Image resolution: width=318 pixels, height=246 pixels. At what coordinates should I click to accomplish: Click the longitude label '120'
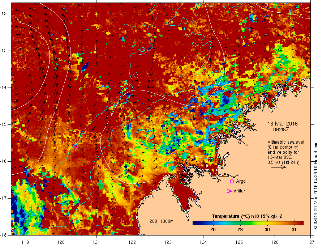click(61, 242)
